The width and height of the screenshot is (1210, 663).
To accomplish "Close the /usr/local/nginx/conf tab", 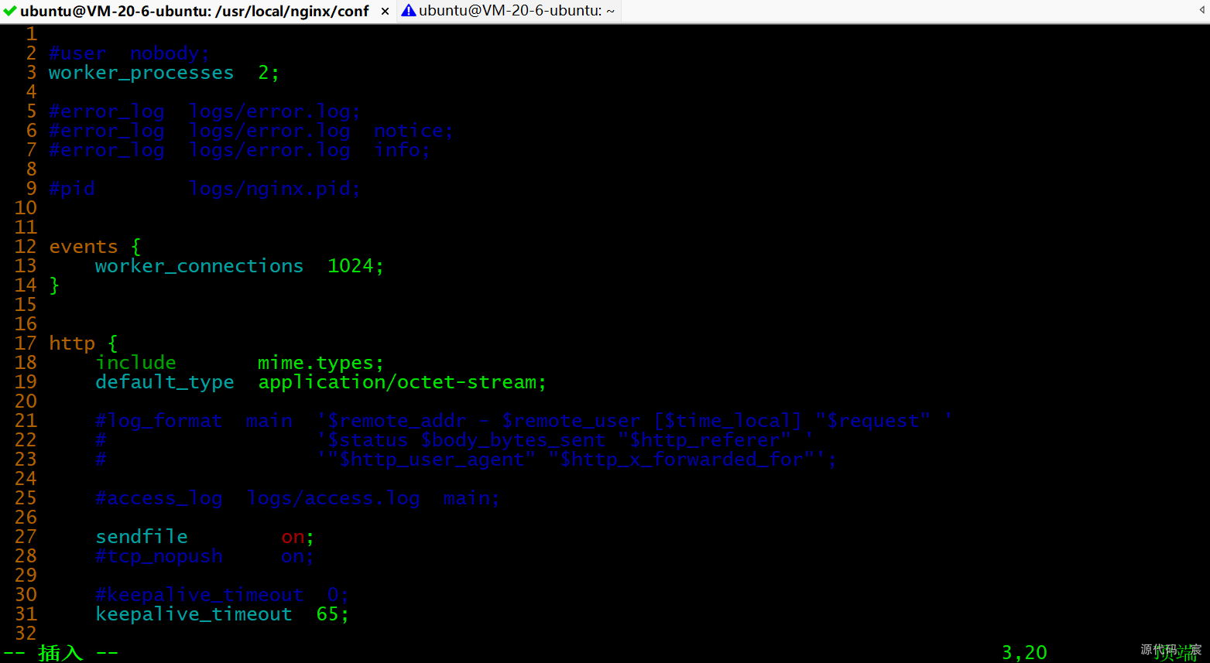I will [385, 12].
